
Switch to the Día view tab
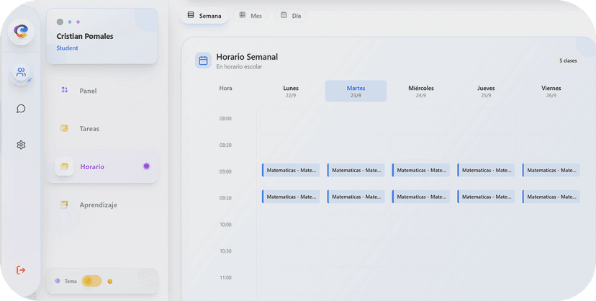tap(291, 15)
